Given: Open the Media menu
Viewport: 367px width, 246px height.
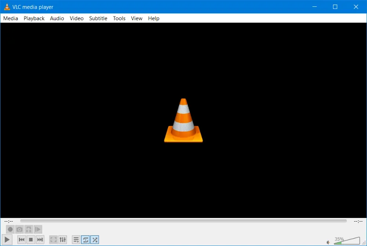Looking at the screenshot, I should 11,18.
